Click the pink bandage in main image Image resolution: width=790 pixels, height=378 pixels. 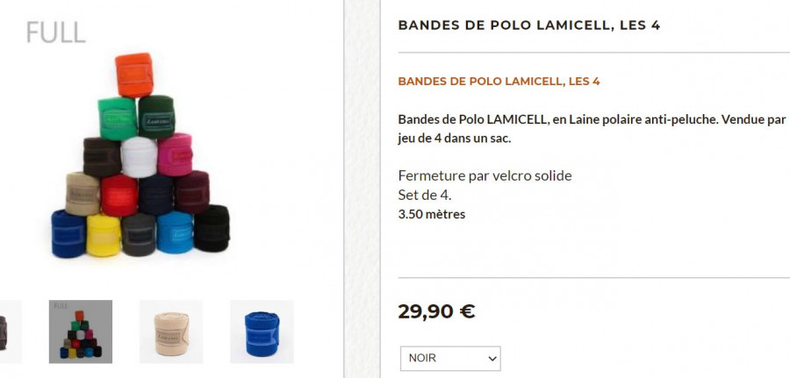(x=175, y=154)
